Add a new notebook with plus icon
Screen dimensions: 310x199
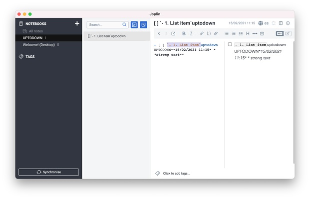tap(77, 23)
